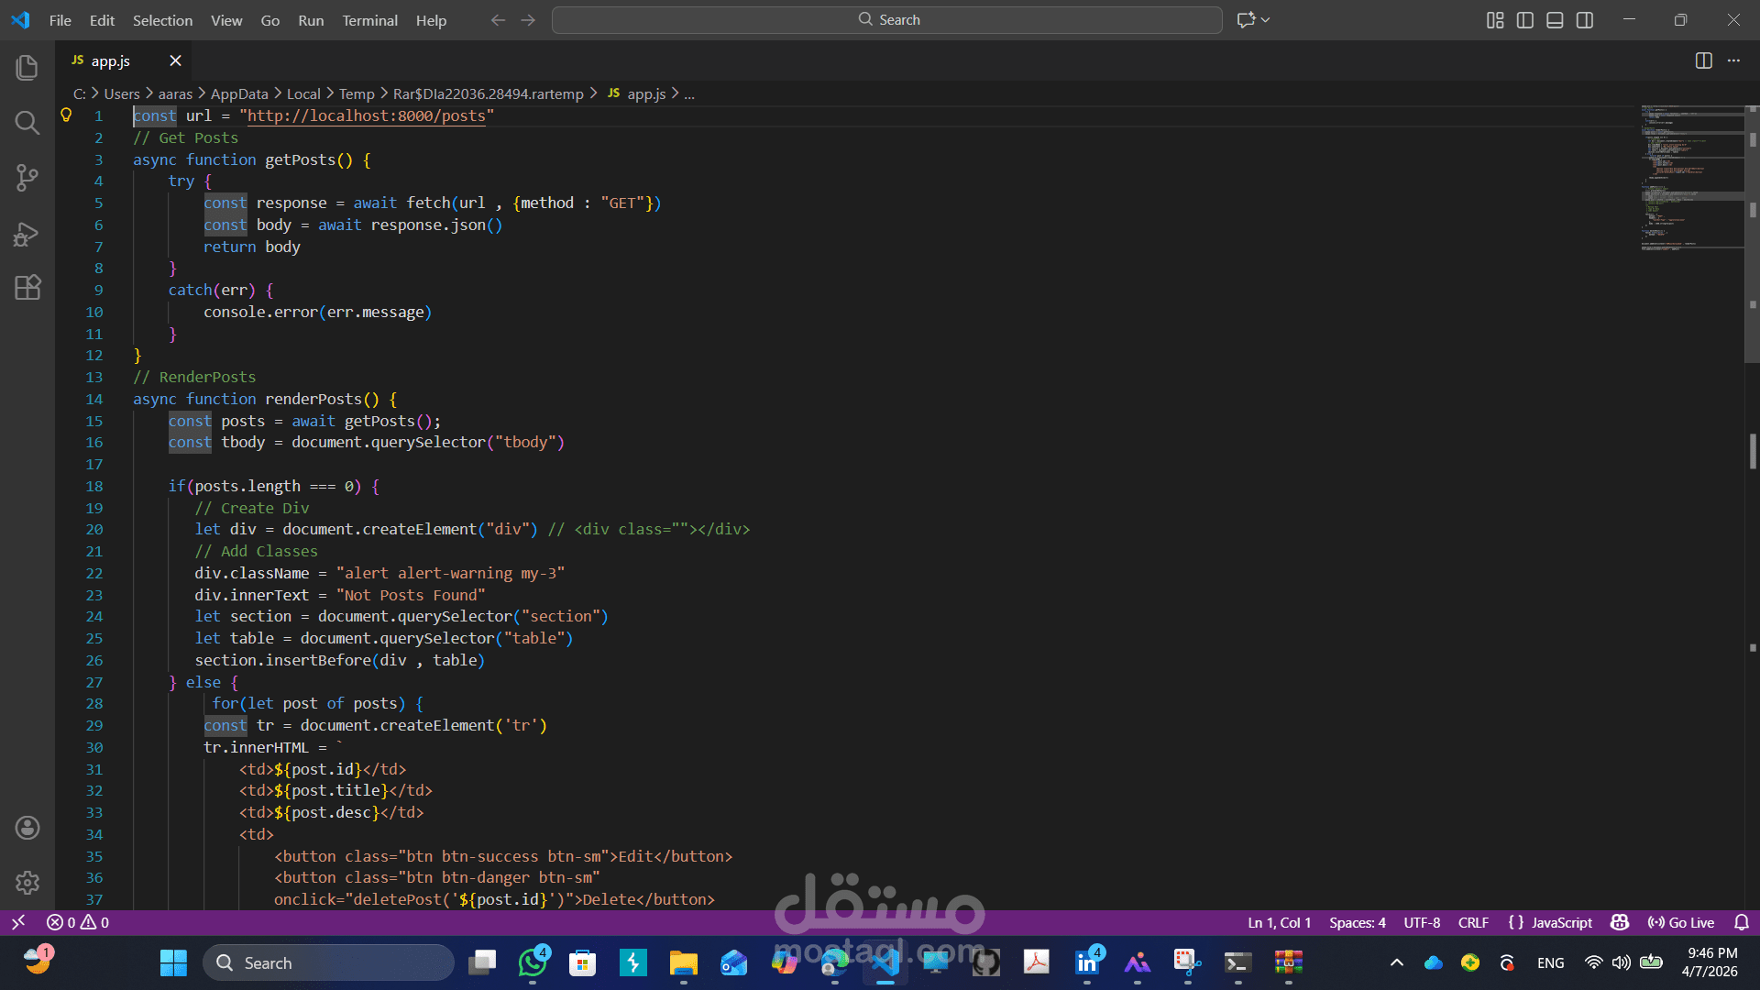Click the Local breadcrumb folder

click(x=303, y=93)
